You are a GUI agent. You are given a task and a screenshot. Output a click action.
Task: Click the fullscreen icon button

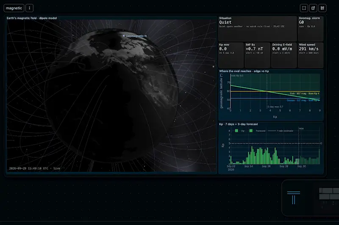[x=304, y=8]
